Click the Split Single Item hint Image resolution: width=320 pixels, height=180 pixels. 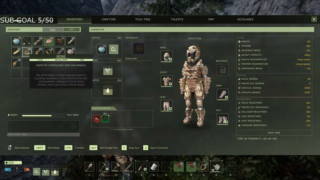click(109, 148)
